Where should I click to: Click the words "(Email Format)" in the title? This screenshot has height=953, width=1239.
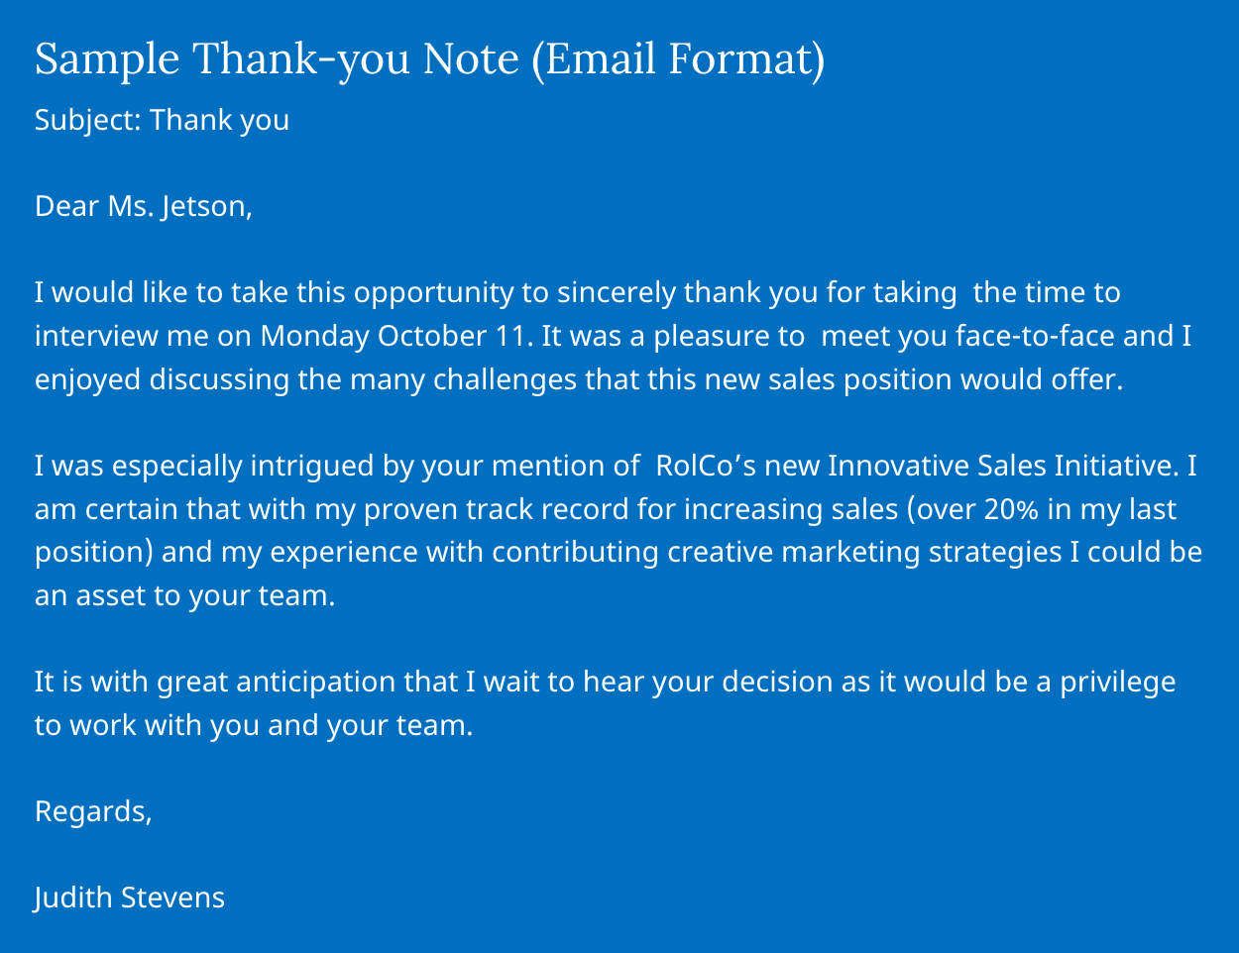click(678, 59)
